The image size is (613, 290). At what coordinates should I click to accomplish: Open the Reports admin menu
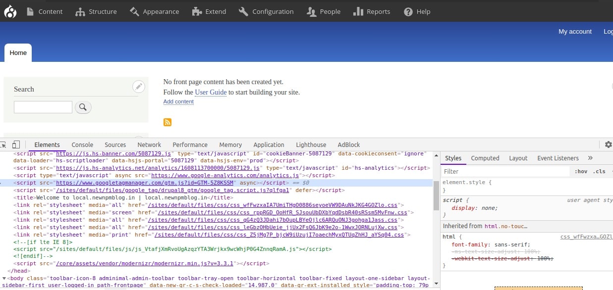click(372, 11)
